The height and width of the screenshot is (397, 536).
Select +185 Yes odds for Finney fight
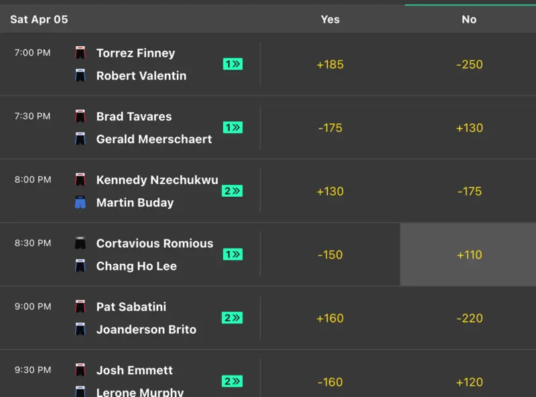pos(330,64)
